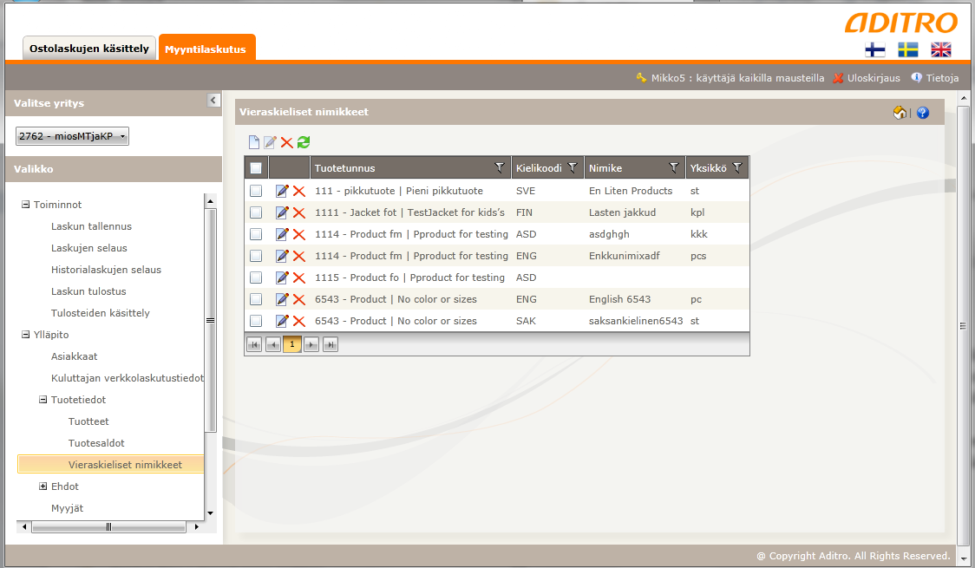The height and width of the screenshot is (568, 975).
Task: Edit the 1115 - Product fo row
Action: 282,277
